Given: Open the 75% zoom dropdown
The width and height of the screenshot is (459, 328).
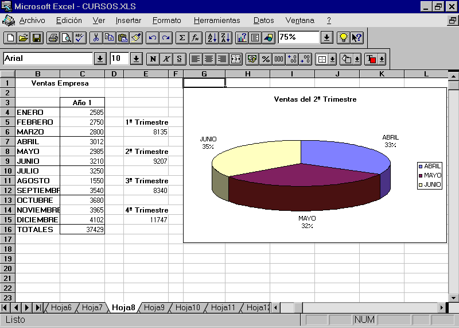Looking at the screenshot, I should pyautogui.click(x=326, y=38).
